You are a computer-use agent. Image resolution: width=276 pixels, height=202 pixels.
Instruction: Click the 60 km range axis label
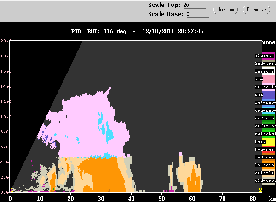point(192,199)
